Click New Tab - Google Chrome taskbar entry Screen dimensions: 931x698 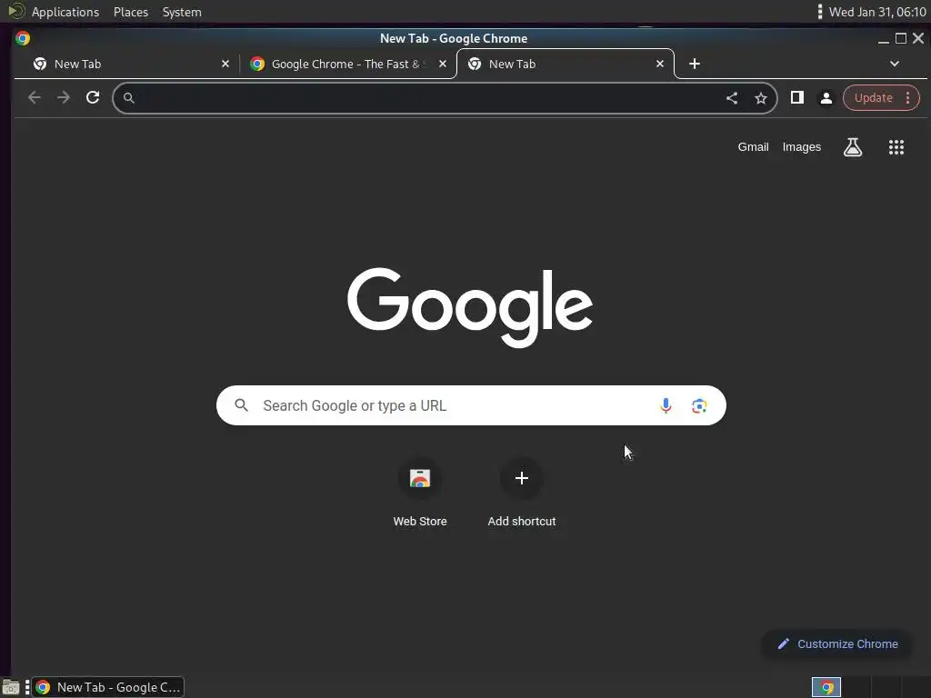[108, 687]
